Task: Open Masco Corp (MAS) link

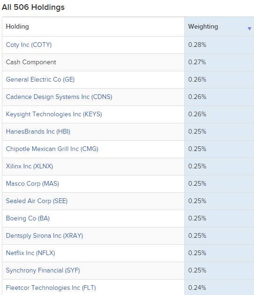Action: point(32,183)
